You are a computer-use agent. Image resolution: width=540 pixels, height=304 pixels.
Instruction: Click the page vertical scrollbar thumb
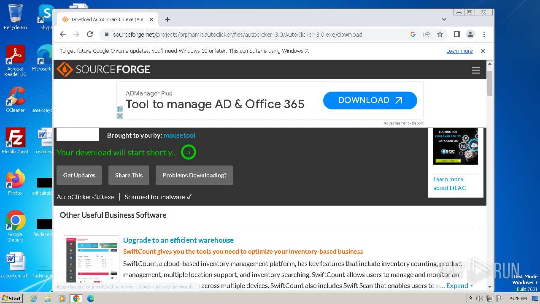coord(490,83)
